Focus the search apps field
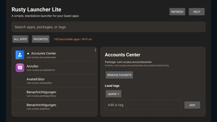217x122 pixels. click(x=108, y=27)
